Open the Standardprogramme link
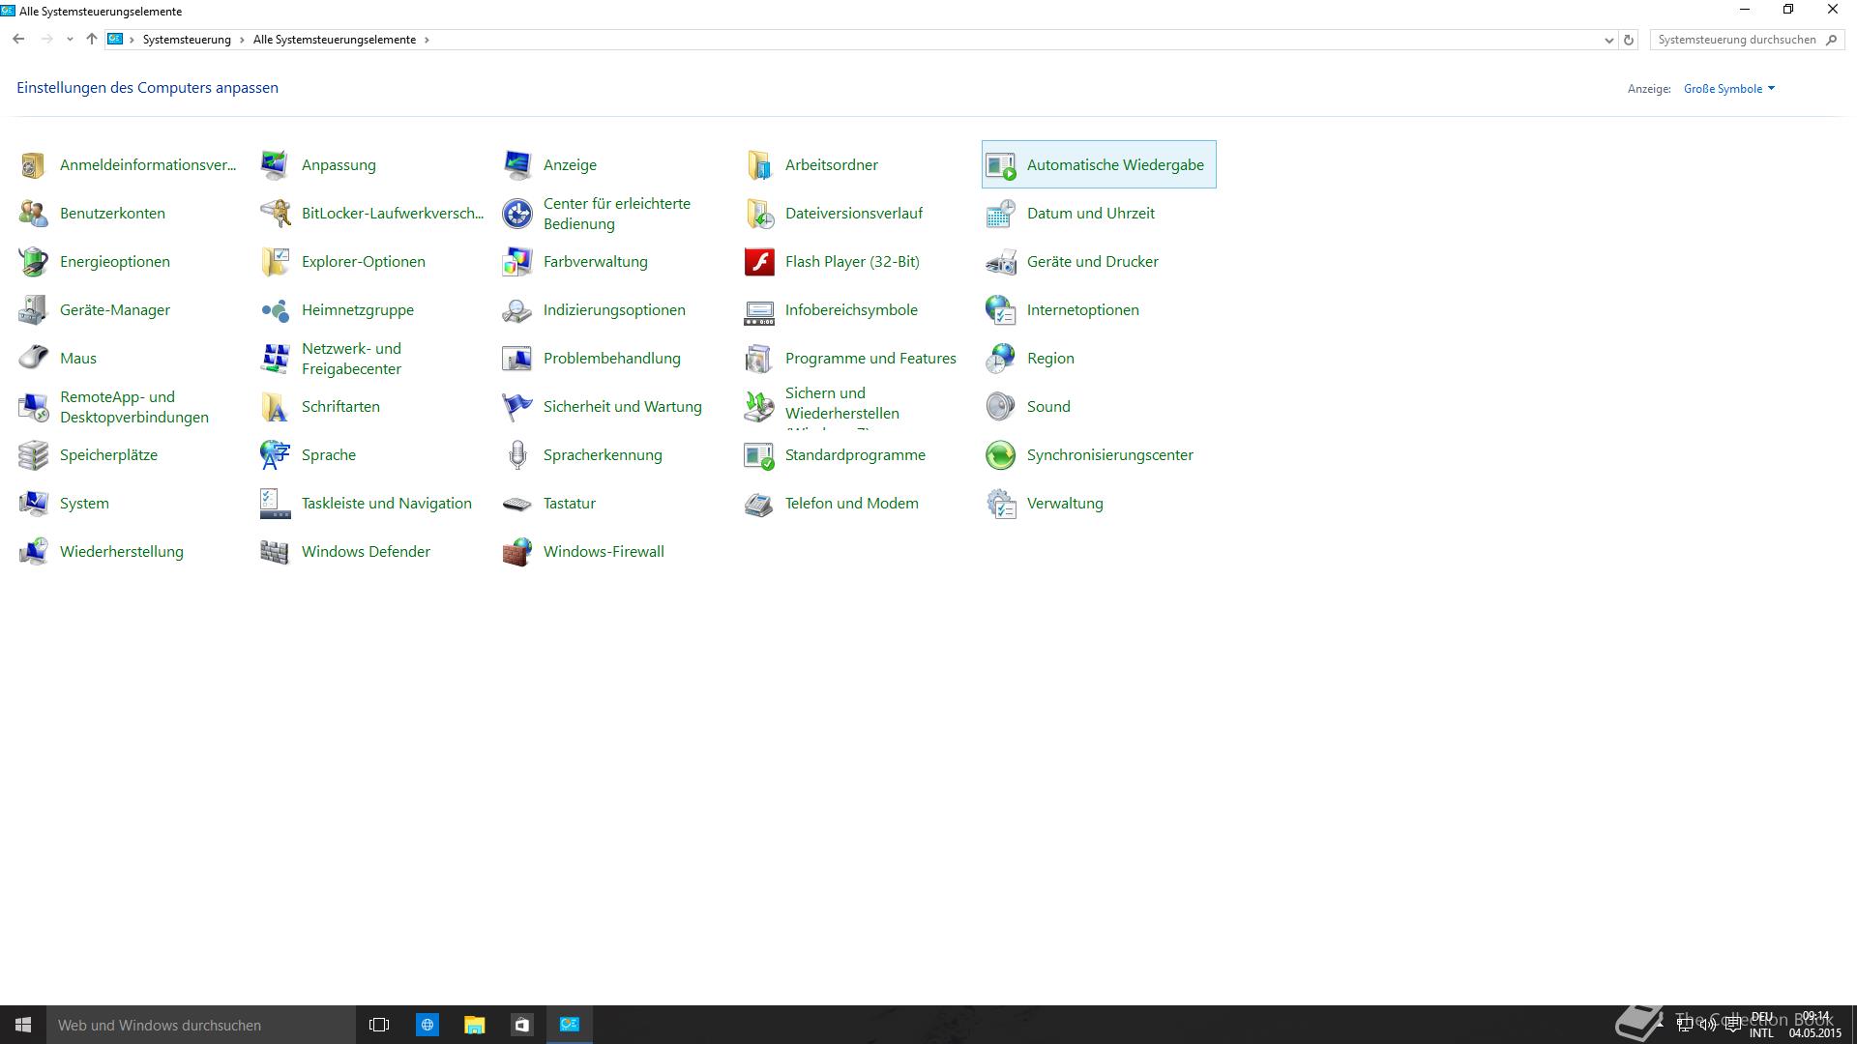1857x1044 pixels. click(x=855, y=455)
